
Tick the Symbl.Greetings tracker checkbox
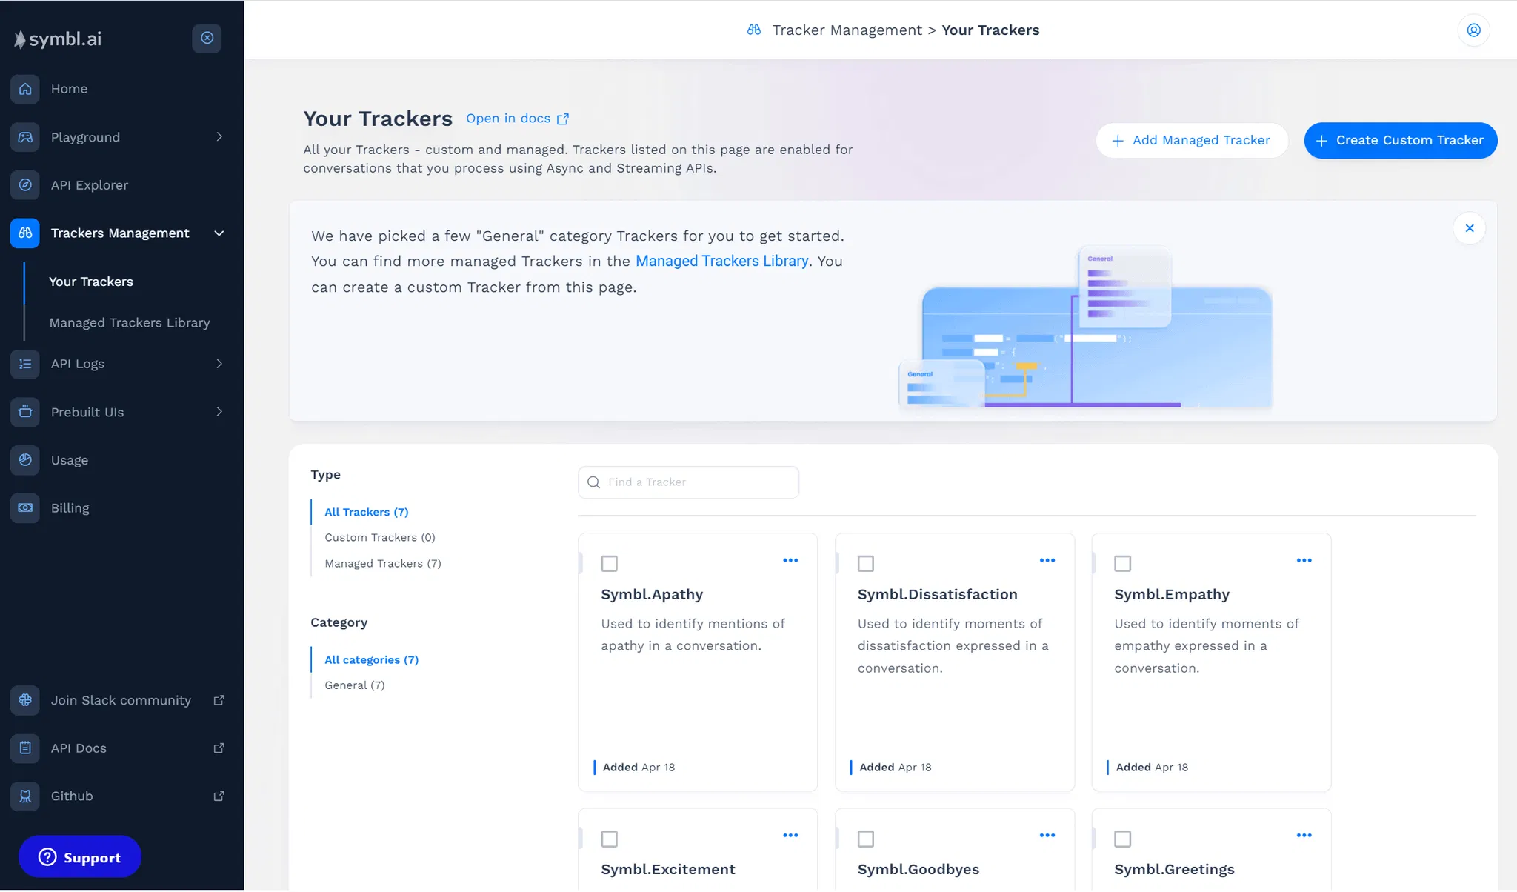[1123, 839]
